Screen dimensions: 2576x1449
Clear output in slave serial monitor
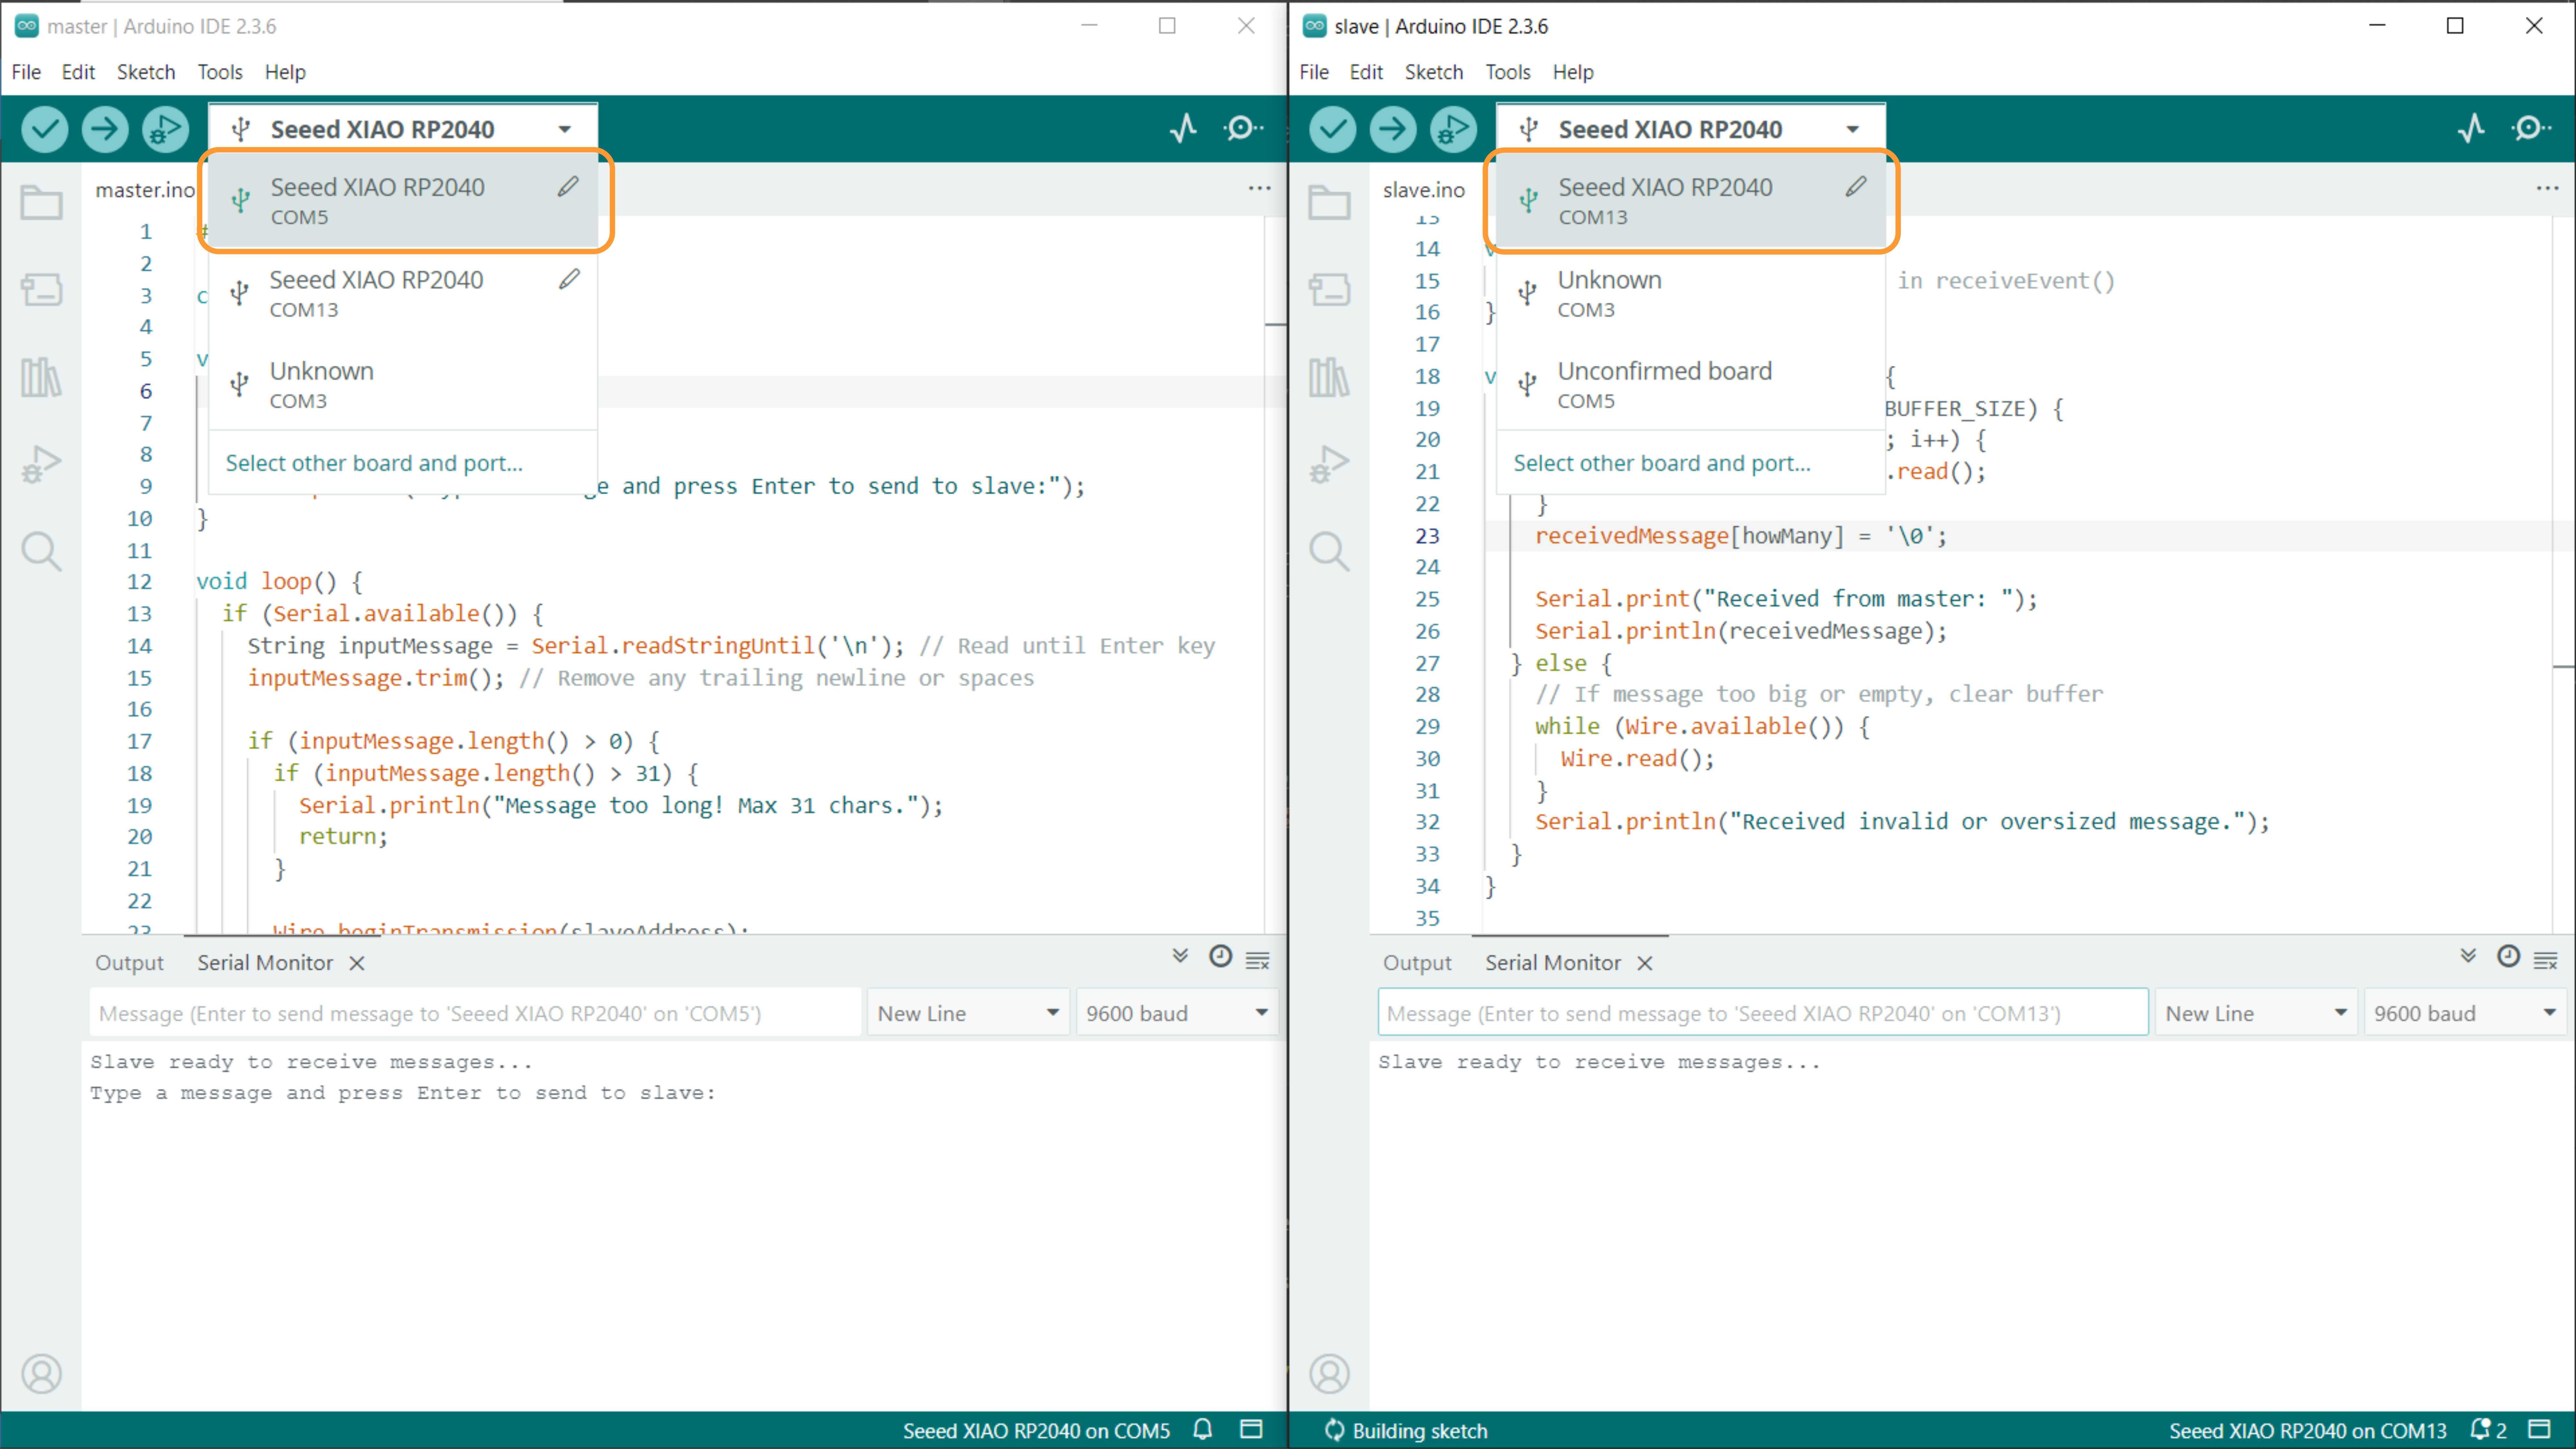[x=2546, y=961]
